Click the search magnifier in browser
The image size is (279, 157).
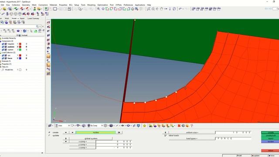point(37,26)
